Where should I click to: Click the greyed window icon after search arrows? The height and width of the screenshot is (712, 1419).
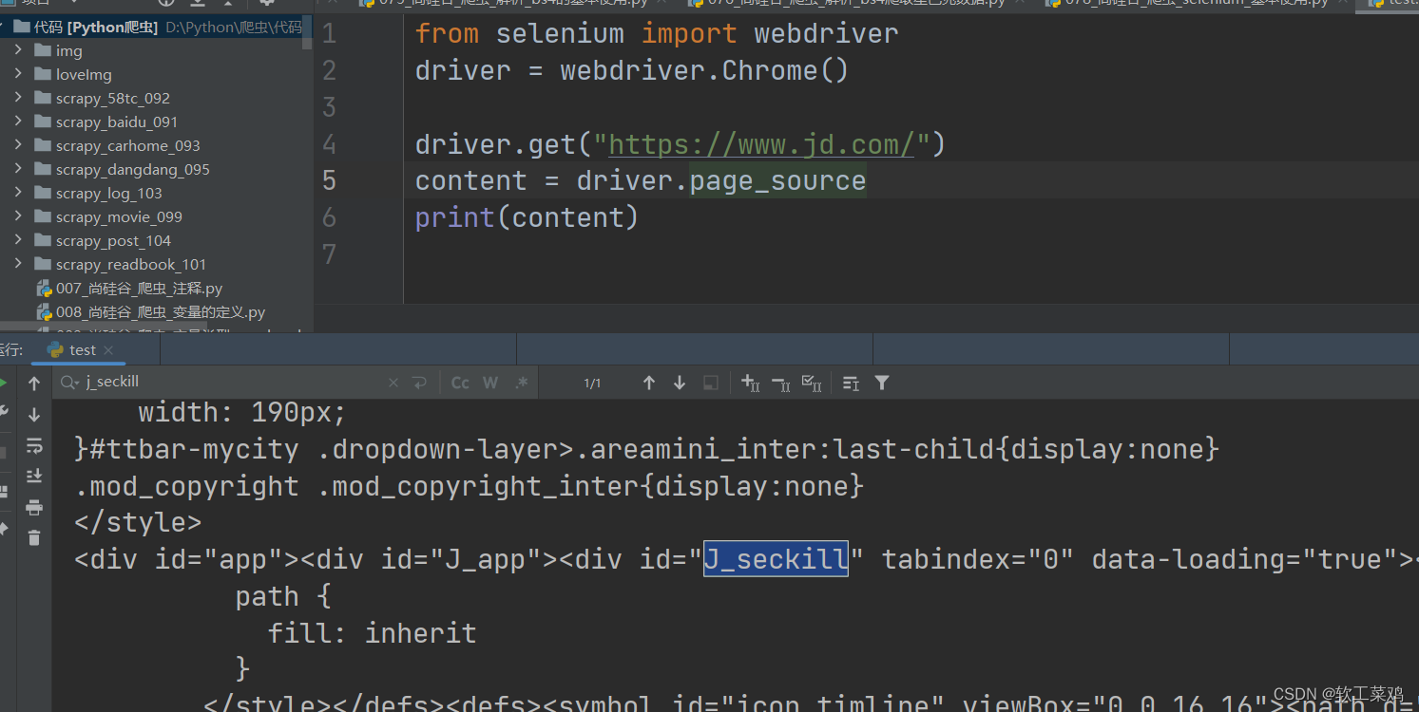[x=710, y=383]
